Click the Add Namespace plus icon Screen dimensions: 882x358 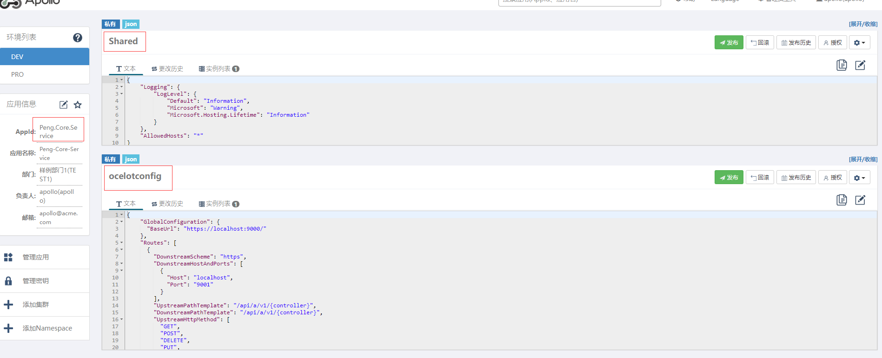(x=8, y=328)
